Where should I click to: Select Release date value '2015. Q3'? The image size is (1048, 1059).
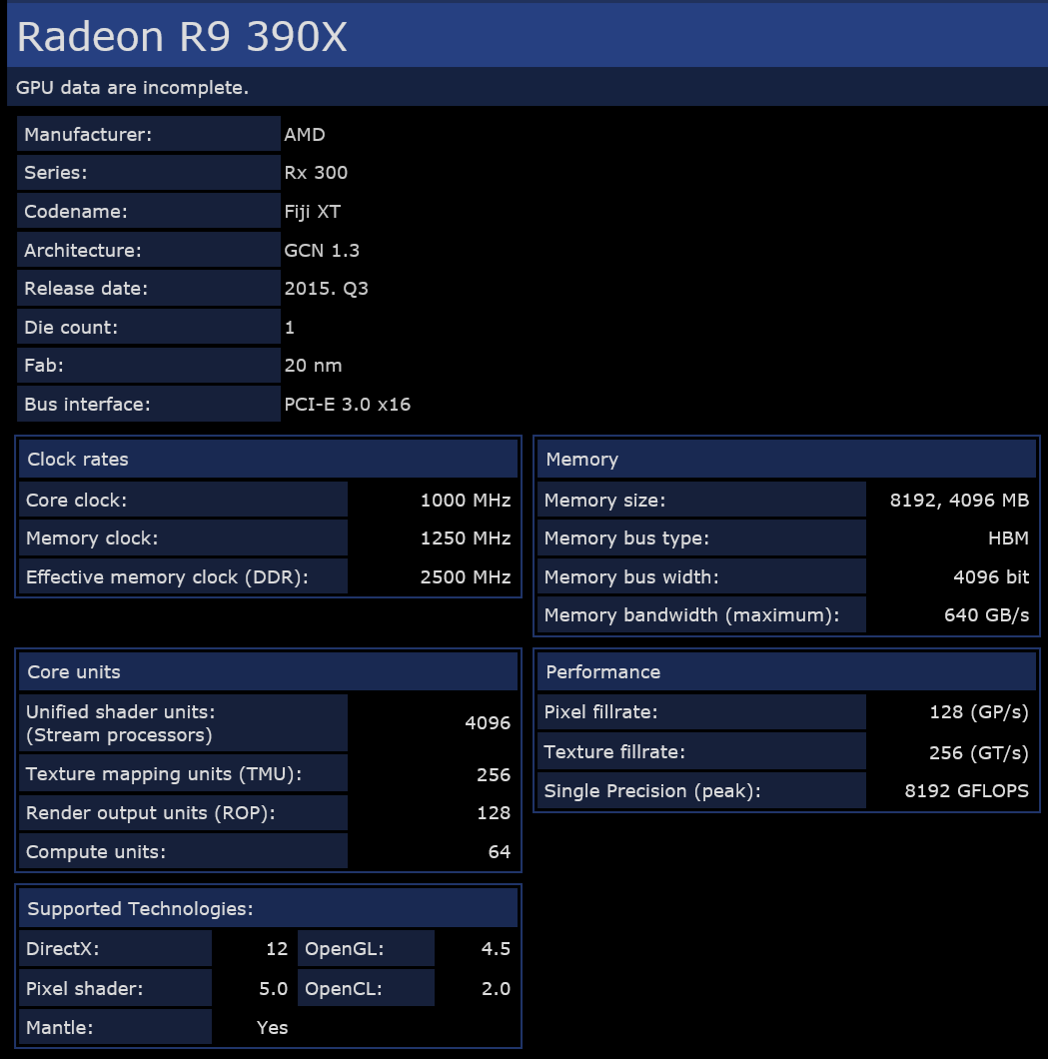[x=326, y=289]
